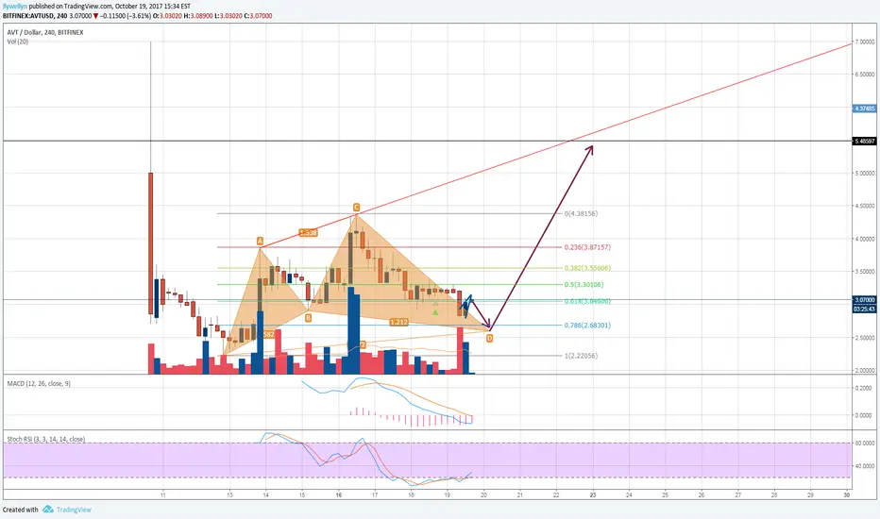Viewport: 880px width, 519px height.
Task: Click the orange D pattern point label
Action: click(x=489, y=339)
